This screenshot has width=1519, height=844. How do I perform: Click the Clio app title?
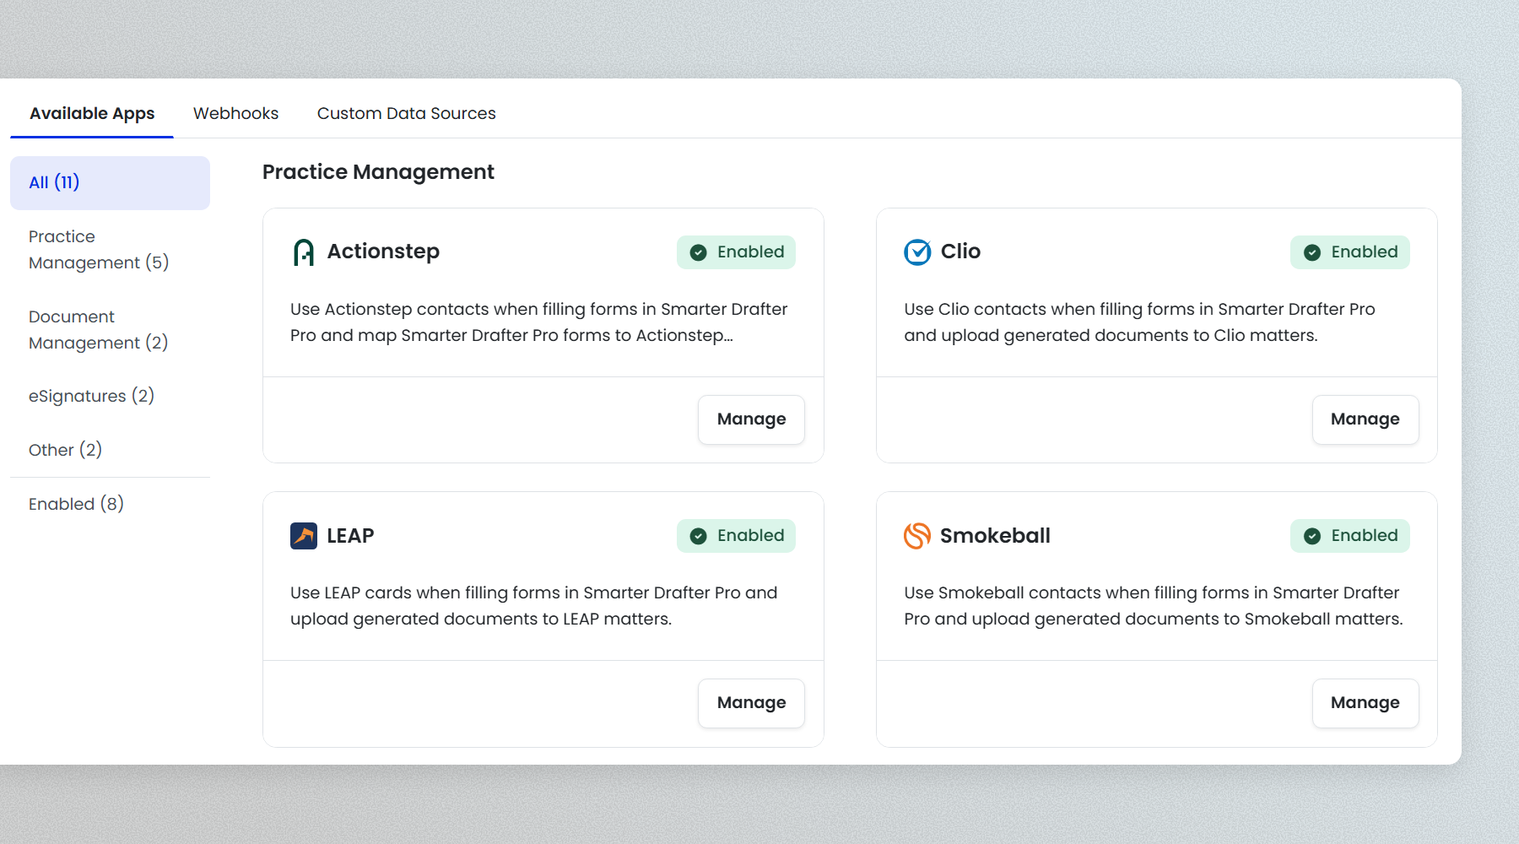click(960, 252)
